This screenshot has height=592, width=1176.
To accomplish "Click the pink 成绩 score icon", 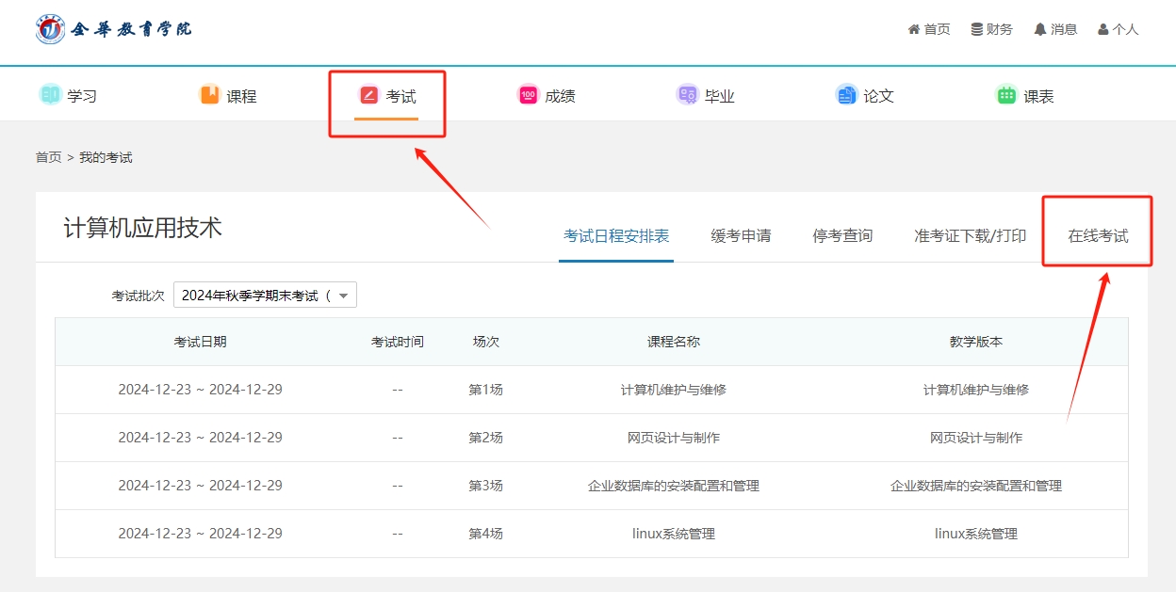I will tap(528, 95).
